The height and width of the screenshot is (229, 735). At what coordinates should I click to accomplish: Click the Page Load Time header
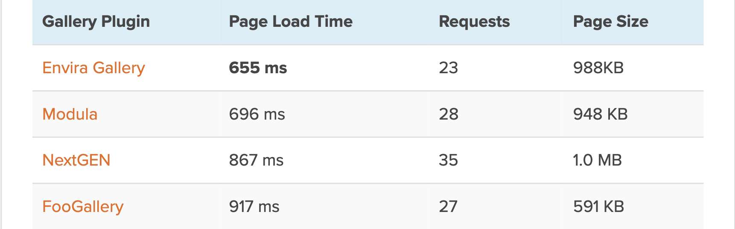tap(291, 22)
